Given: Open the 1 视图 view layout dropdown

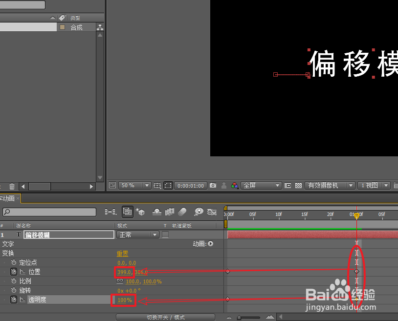Looking at the screenshot, I should (374, 185).
